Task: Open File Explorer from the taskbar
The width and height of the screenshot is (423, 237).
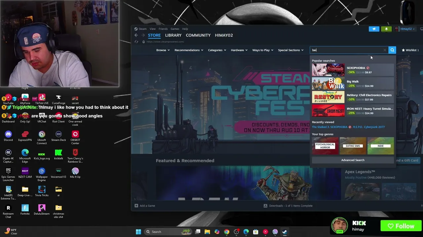Action: point(207,232)
